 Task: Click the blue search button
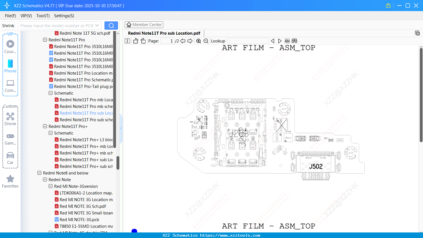click(x=111, y=26)
